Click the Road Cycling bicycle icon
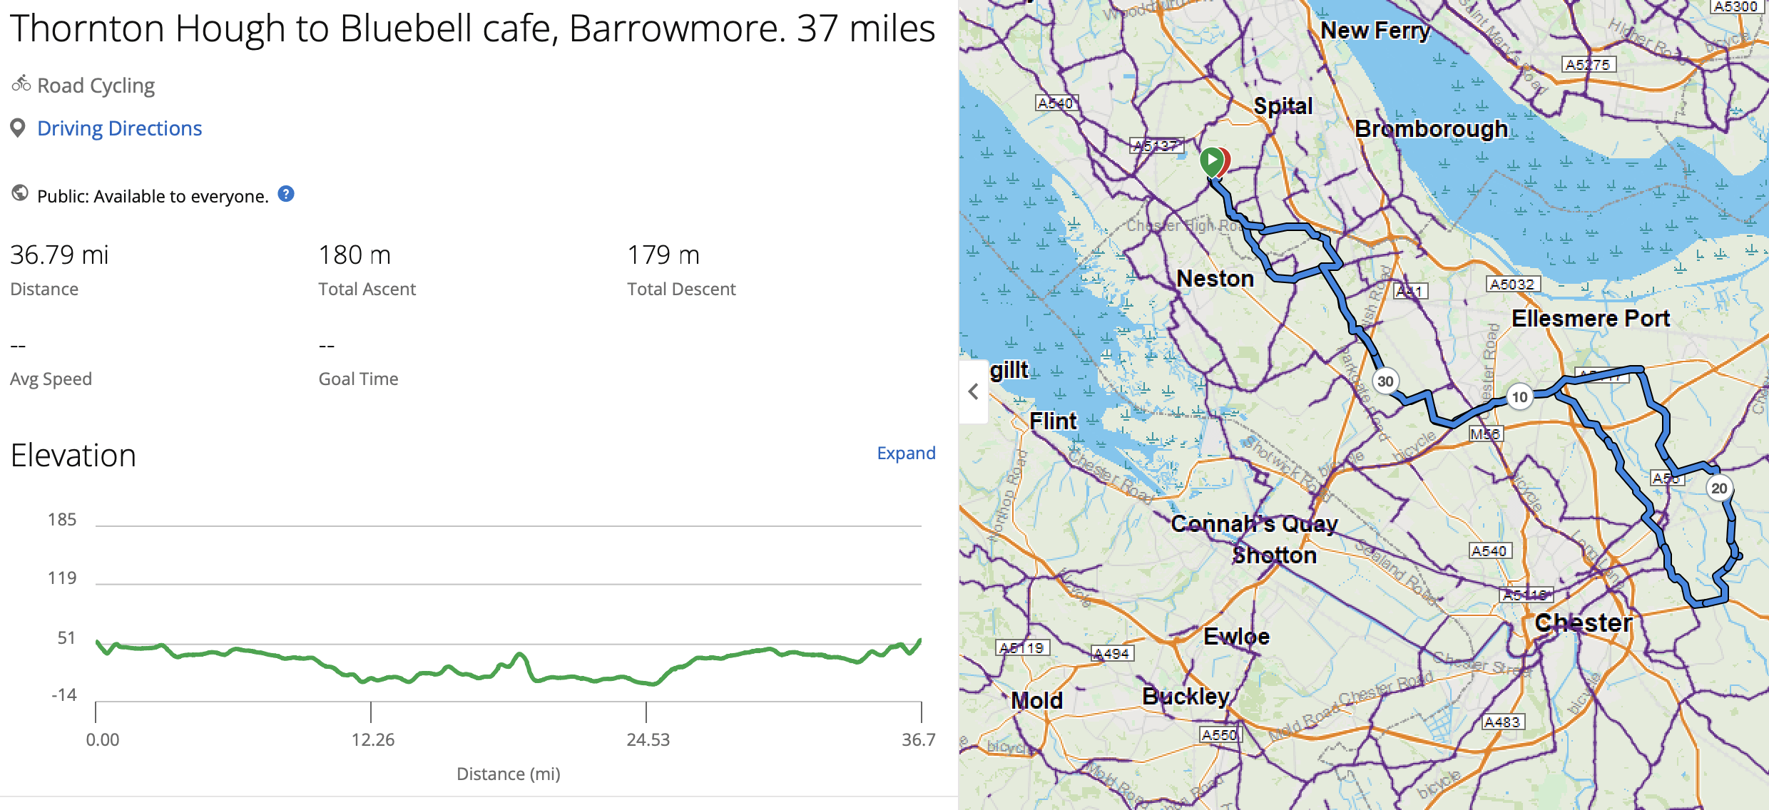1769x810 pixels. pos(21,84)
